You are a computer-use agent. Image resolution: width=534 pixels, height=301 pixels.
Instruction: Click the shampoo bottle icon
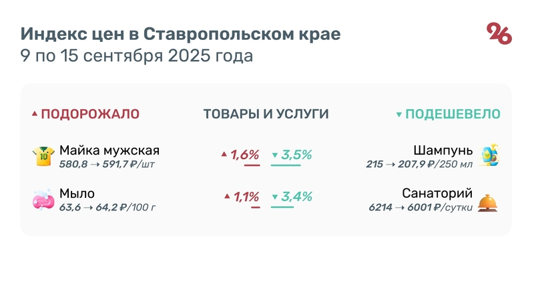[491, 155]
